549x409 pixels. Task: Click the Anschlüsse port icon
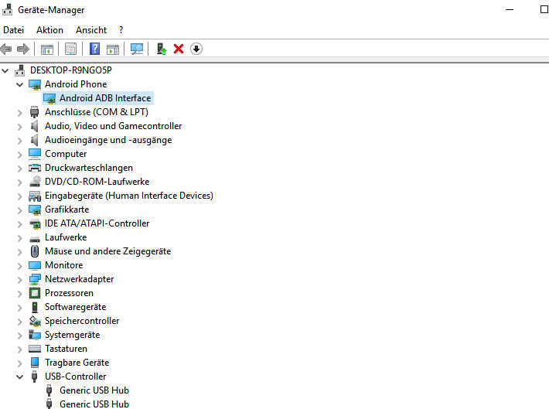[34, 112]
